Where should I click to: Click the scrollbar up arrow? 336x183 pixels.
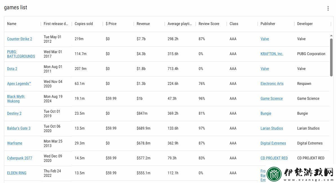click(x=331, y=36)
